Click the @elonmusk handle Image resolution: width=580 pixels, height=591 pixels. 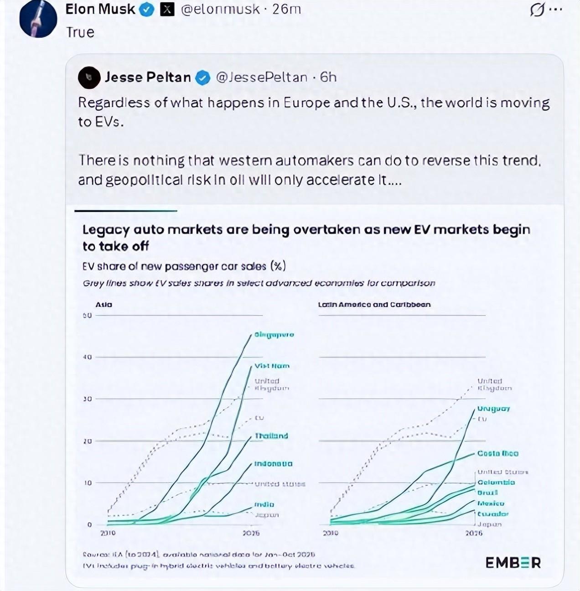pos(220,10)
